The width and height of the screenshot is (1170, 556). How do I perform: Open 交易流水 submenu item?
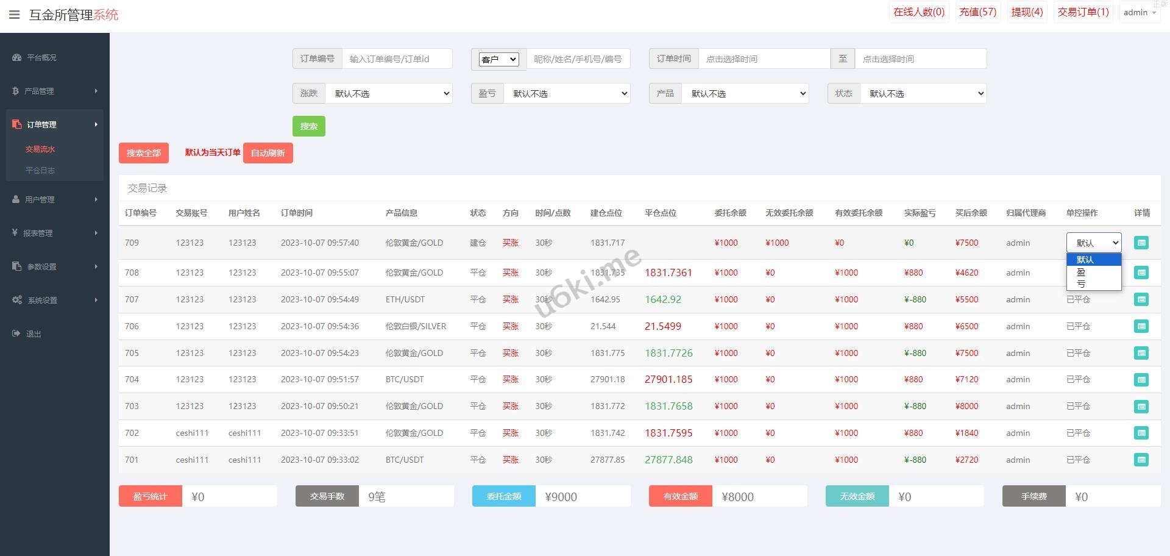(40, 149)
